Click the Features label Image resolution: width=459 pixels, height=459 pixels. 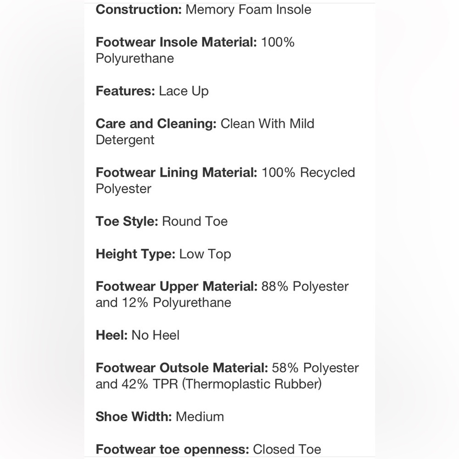(x=125, y=91)
